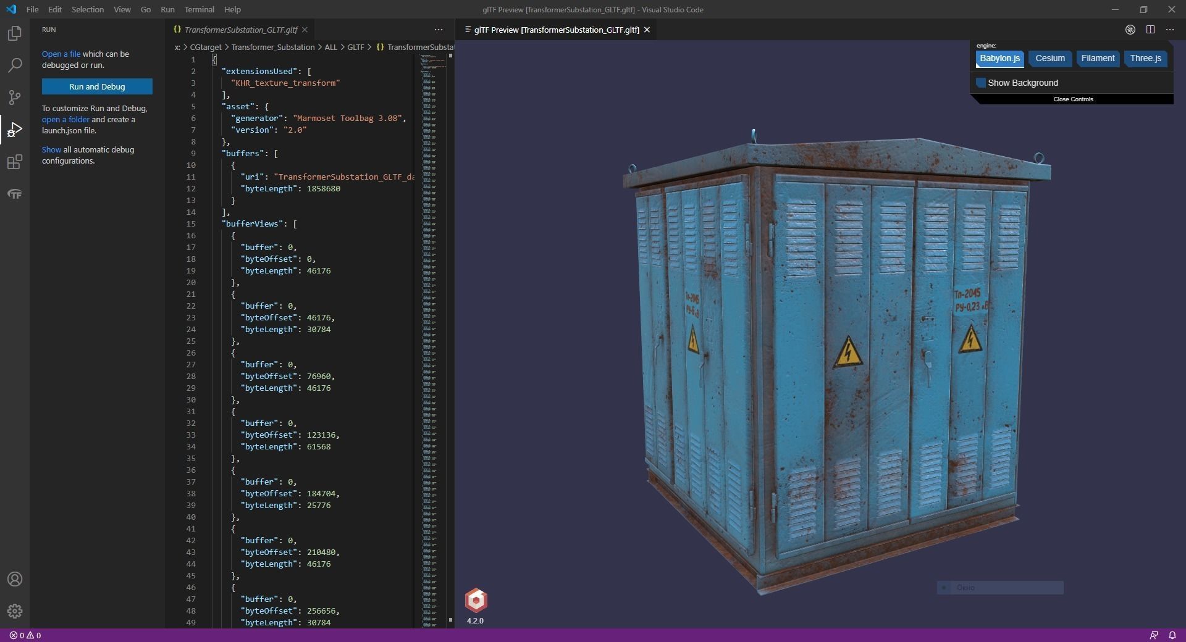
Task: Open the Run menu
Action: pos(167,9)
